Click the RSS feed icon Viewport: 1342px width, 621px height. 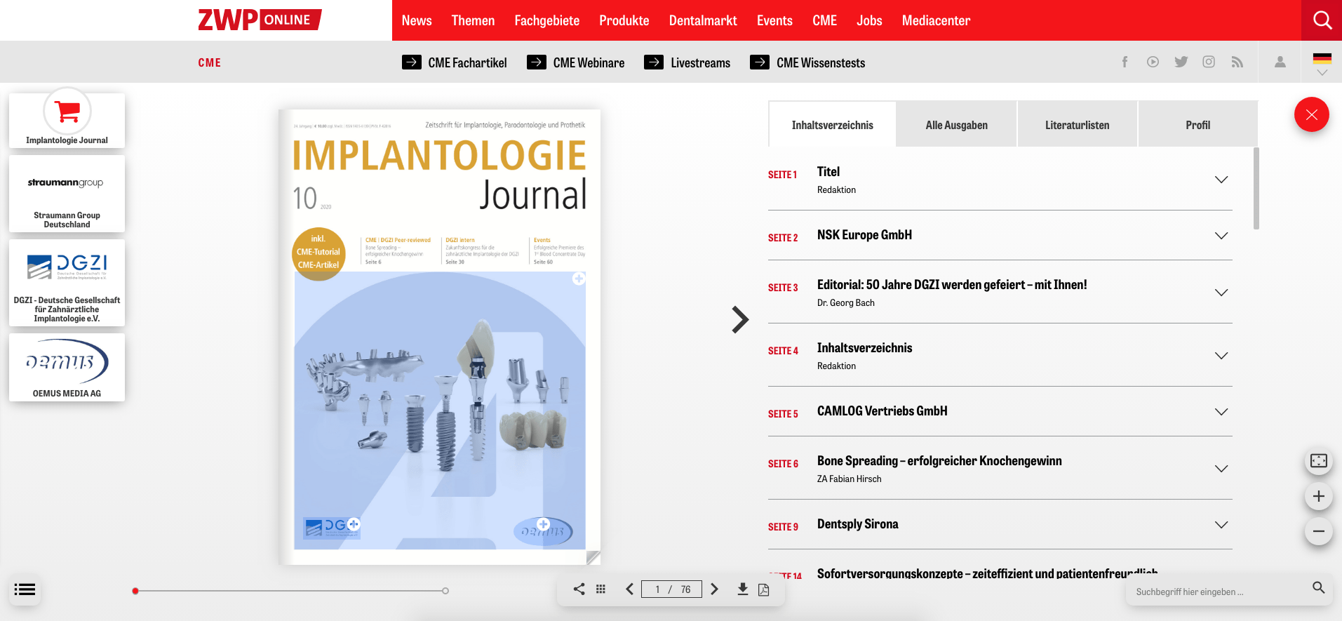[1237, 62]
